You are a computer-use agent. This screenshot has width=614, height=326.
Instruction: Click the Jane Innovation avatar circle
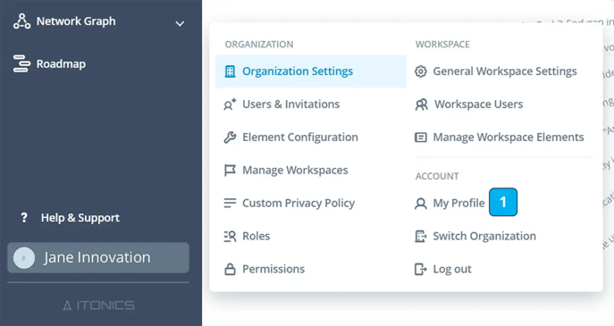pyautogui.click(x=24, y=258)
